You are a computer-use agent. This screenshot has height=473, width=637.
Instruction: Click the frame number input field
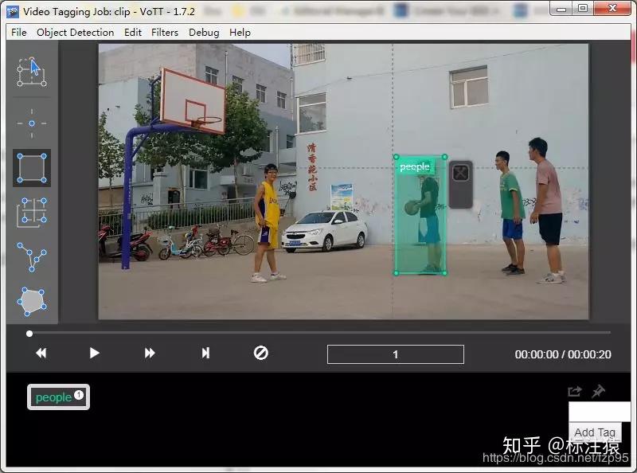tap(395, 354)
